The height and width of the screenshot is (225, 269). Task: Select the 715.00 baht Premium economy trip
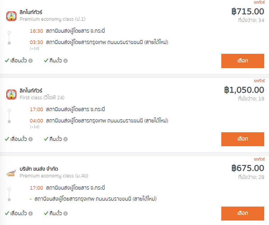point(242,61)
